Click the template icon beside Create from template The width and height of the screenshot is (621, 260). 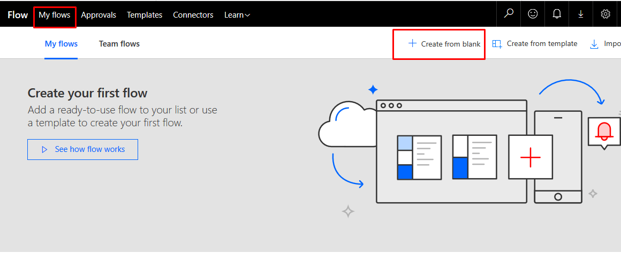tap(497, 44)
